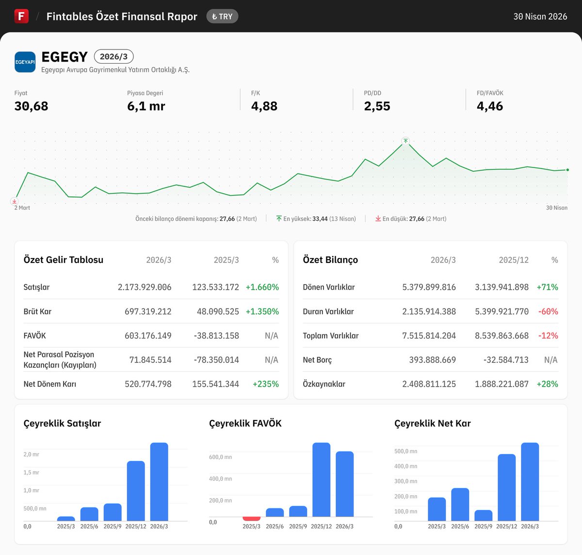
Task: Click the Özet Bilanço heading
Action: click(x=330, y=260)
